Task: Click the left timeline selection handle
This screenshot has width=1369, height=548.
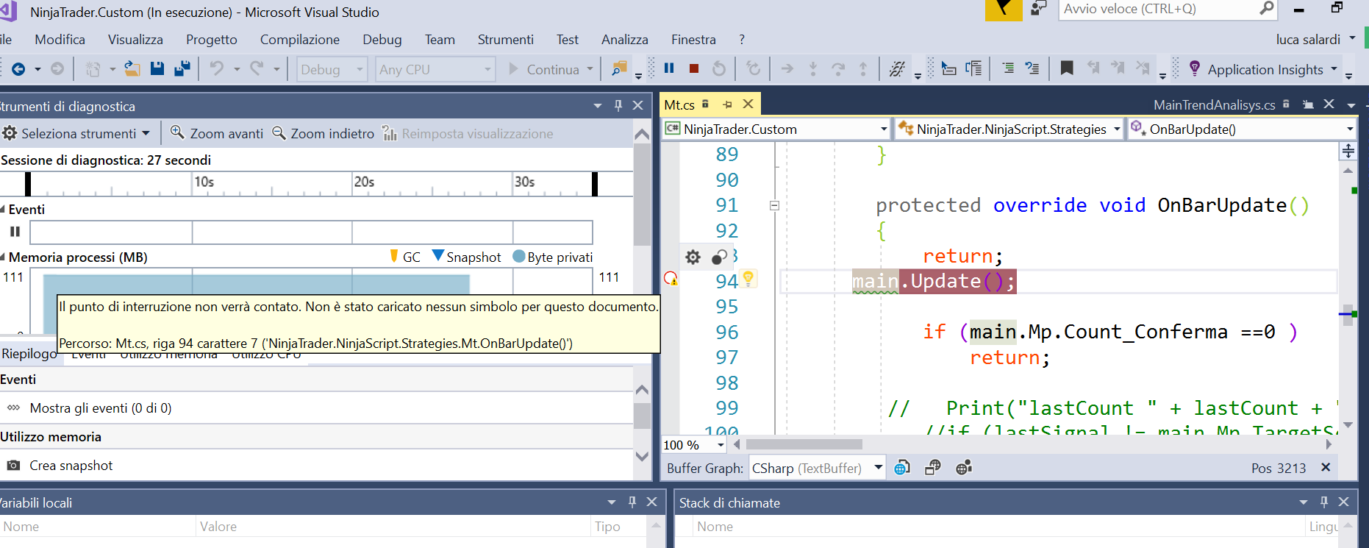Action: 28,184
